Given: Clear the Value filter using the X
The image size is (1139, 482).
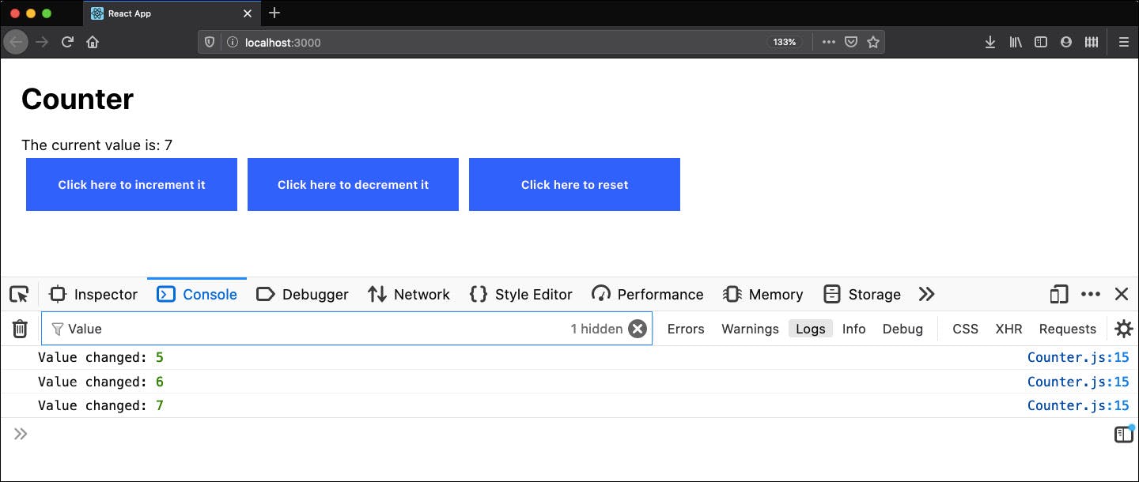Looking at the screenshot, I should pyautogui.click(x=638, y=329).
